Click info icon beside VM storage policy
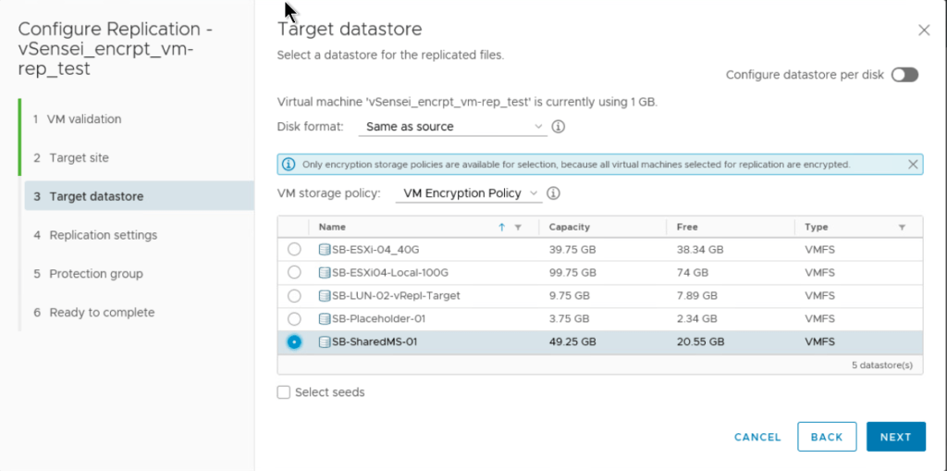This screenshot has height=471, width=947. (553, 193)
